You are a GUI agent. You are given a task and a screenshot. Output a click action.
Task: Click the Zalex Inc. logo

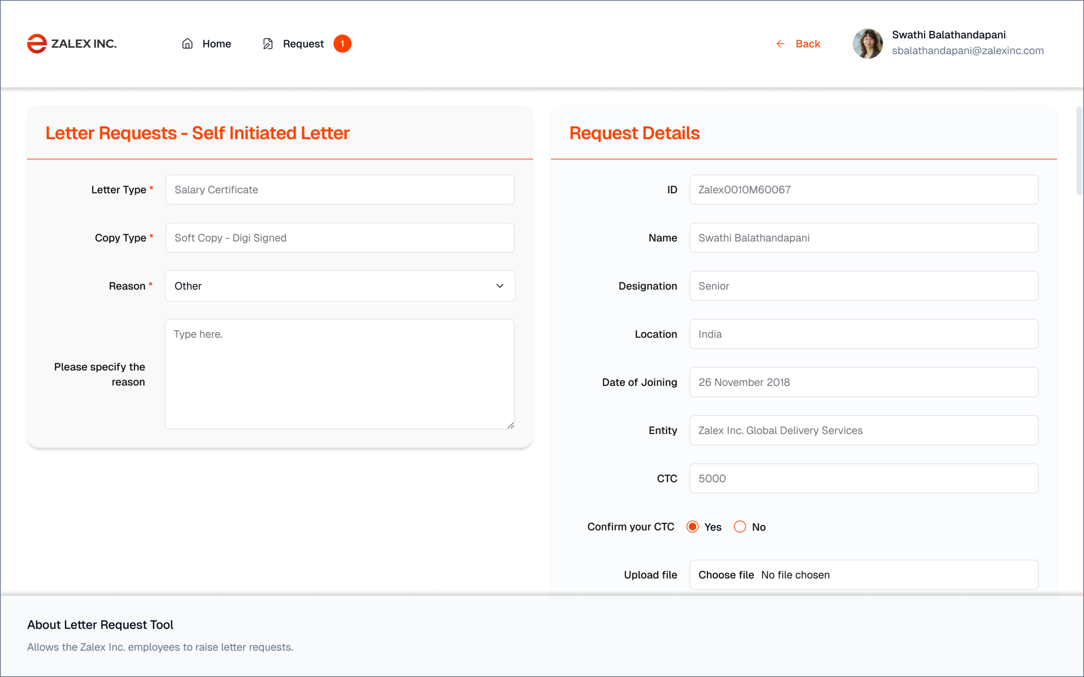point(72,44)
